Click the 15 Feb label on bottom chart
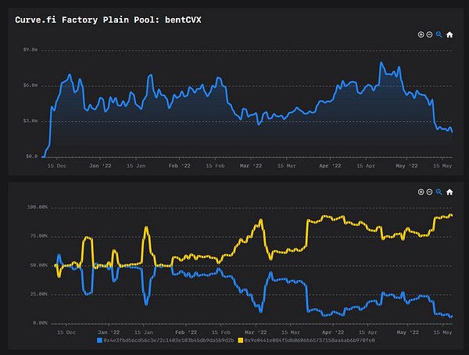 point(221,332)
